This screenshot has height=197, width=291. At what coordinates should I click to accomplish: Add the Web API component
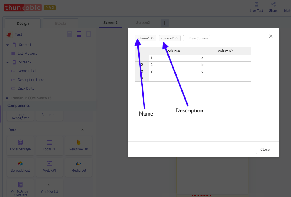point(49,167)
